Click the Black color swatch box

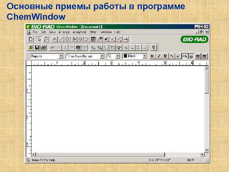(125, 56)
